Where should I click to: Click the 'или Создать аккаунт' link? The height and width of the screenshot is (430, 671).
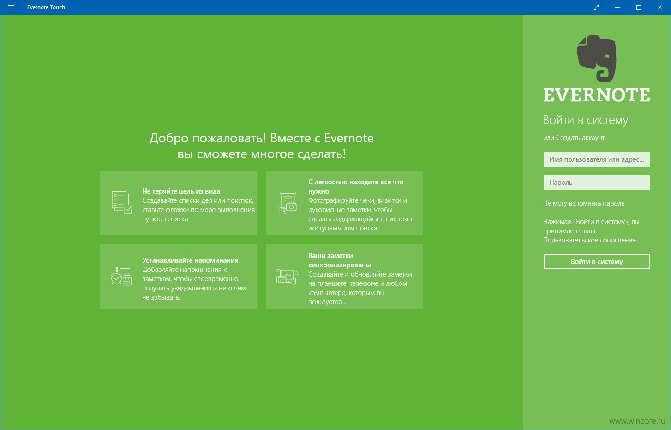[x=574, y=138]
